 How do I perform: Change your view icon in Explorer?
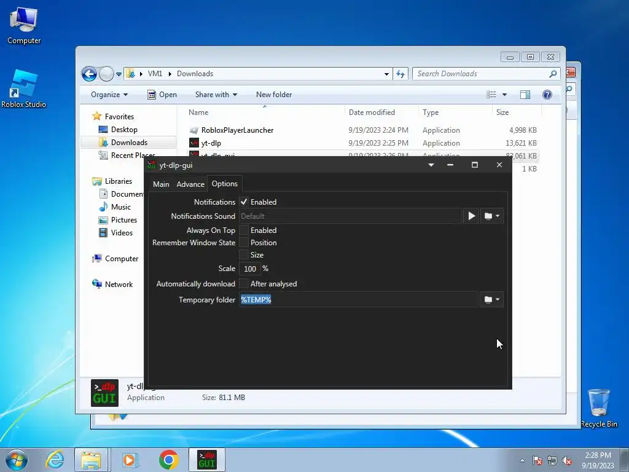coord(491,95)
